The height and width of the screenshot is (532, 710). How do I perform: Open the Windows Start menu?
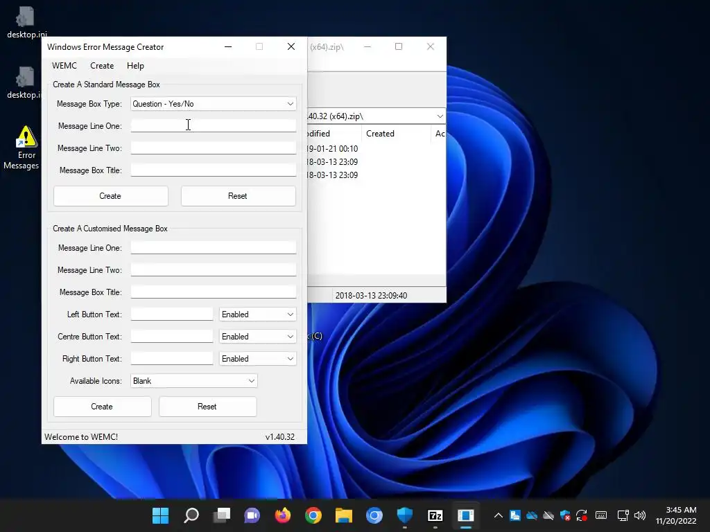[x=160, y=515]
